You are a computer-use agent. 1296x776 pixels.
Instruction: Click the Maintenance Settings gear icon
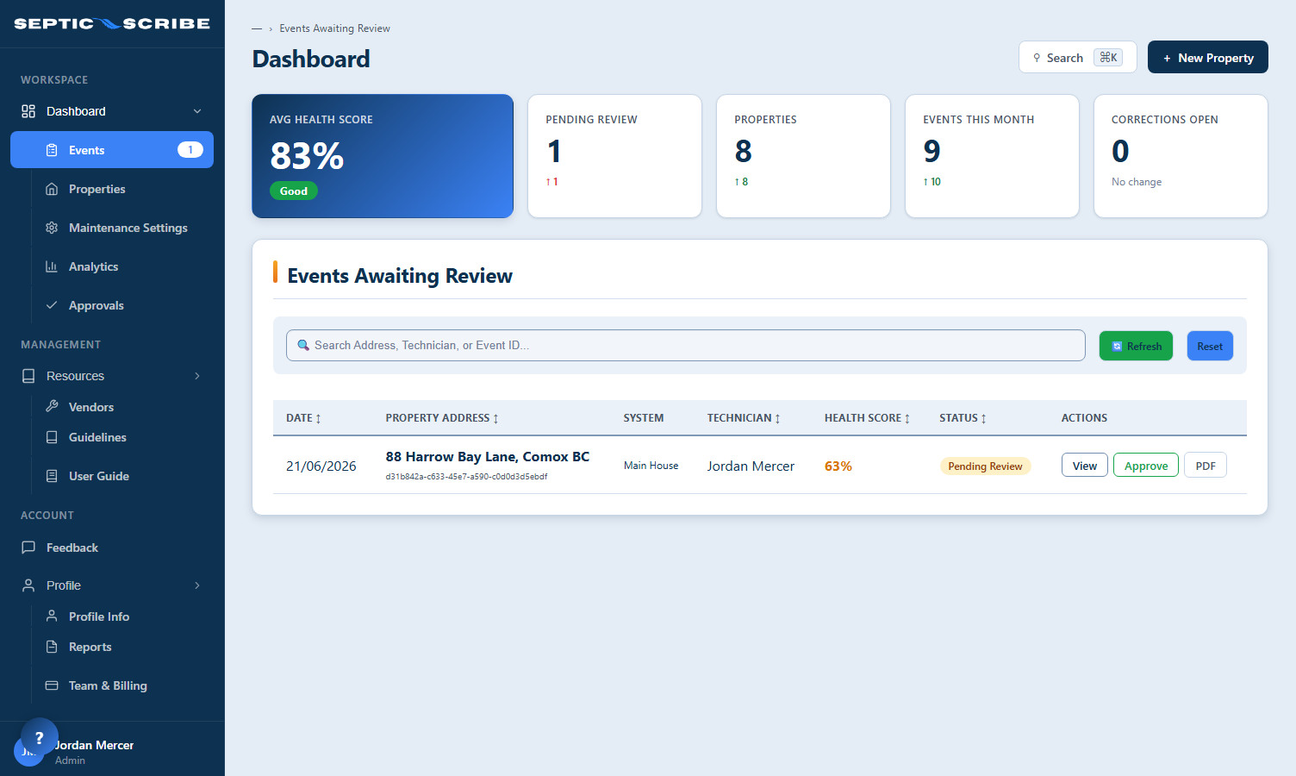pyautogui.click(x=52, y=228)
